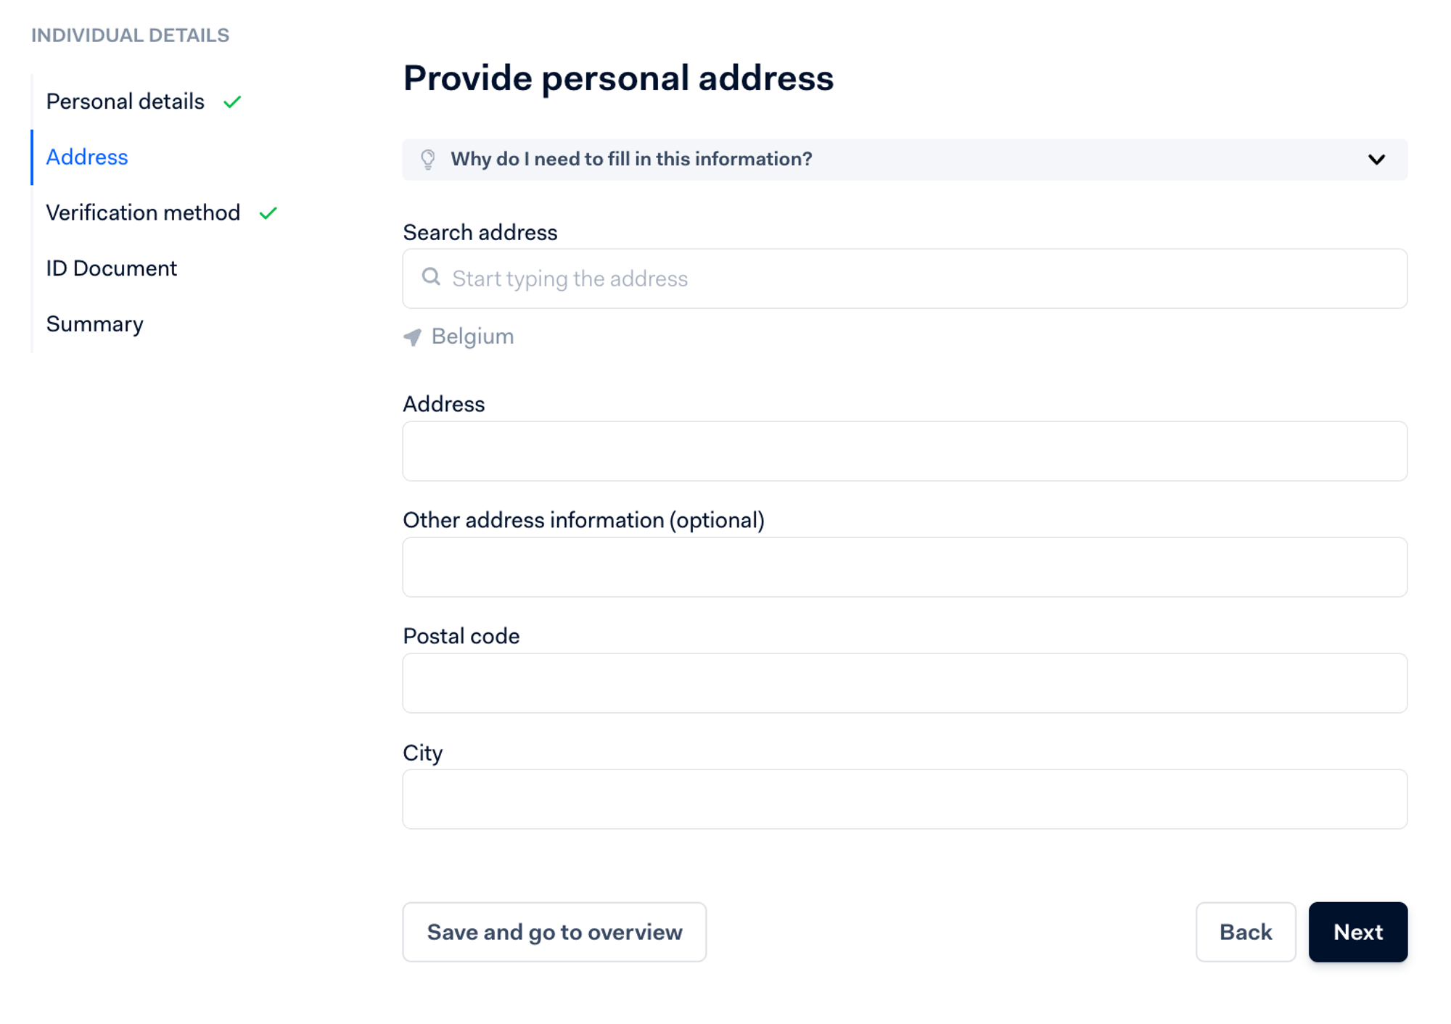
Task: Select the Address step in the sidebar
Action: [x=87, y=157]
